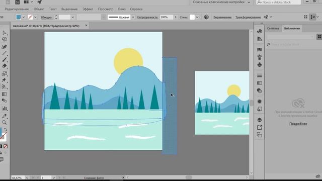
Task: Open the Выделение menu
Action: click(69, 9)
